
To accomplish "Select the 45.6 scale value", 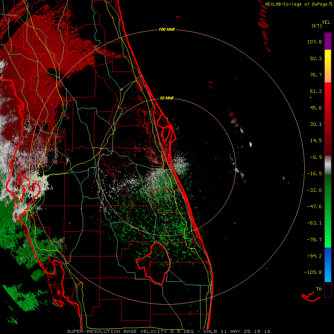I will (316, 108).
